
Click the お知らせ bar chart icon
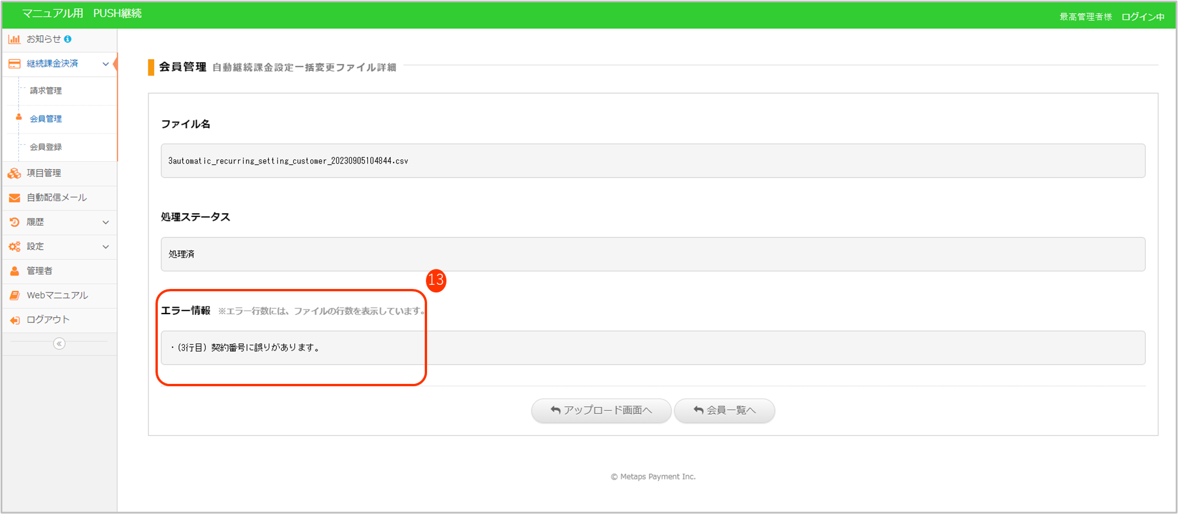click(x=14, y=39)
